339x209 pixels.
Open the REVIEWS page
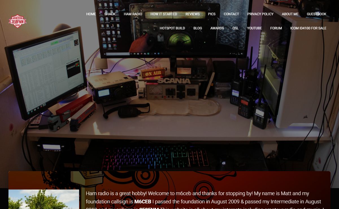[193, 14]
